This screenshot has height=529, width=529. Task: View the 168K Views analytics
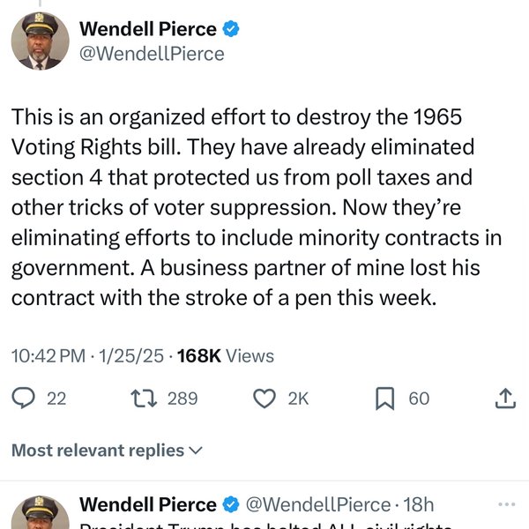tap(226, 356)
